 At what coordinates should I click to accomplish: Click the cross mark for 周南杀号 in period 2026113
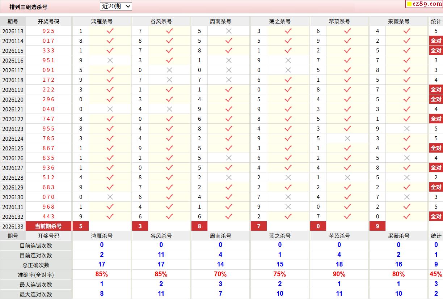pos(229,31)
